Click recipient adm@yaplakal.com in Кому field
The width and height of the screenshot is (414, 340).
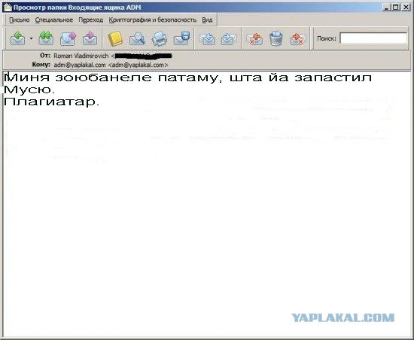pyautogui.click(x=111, y=65)
